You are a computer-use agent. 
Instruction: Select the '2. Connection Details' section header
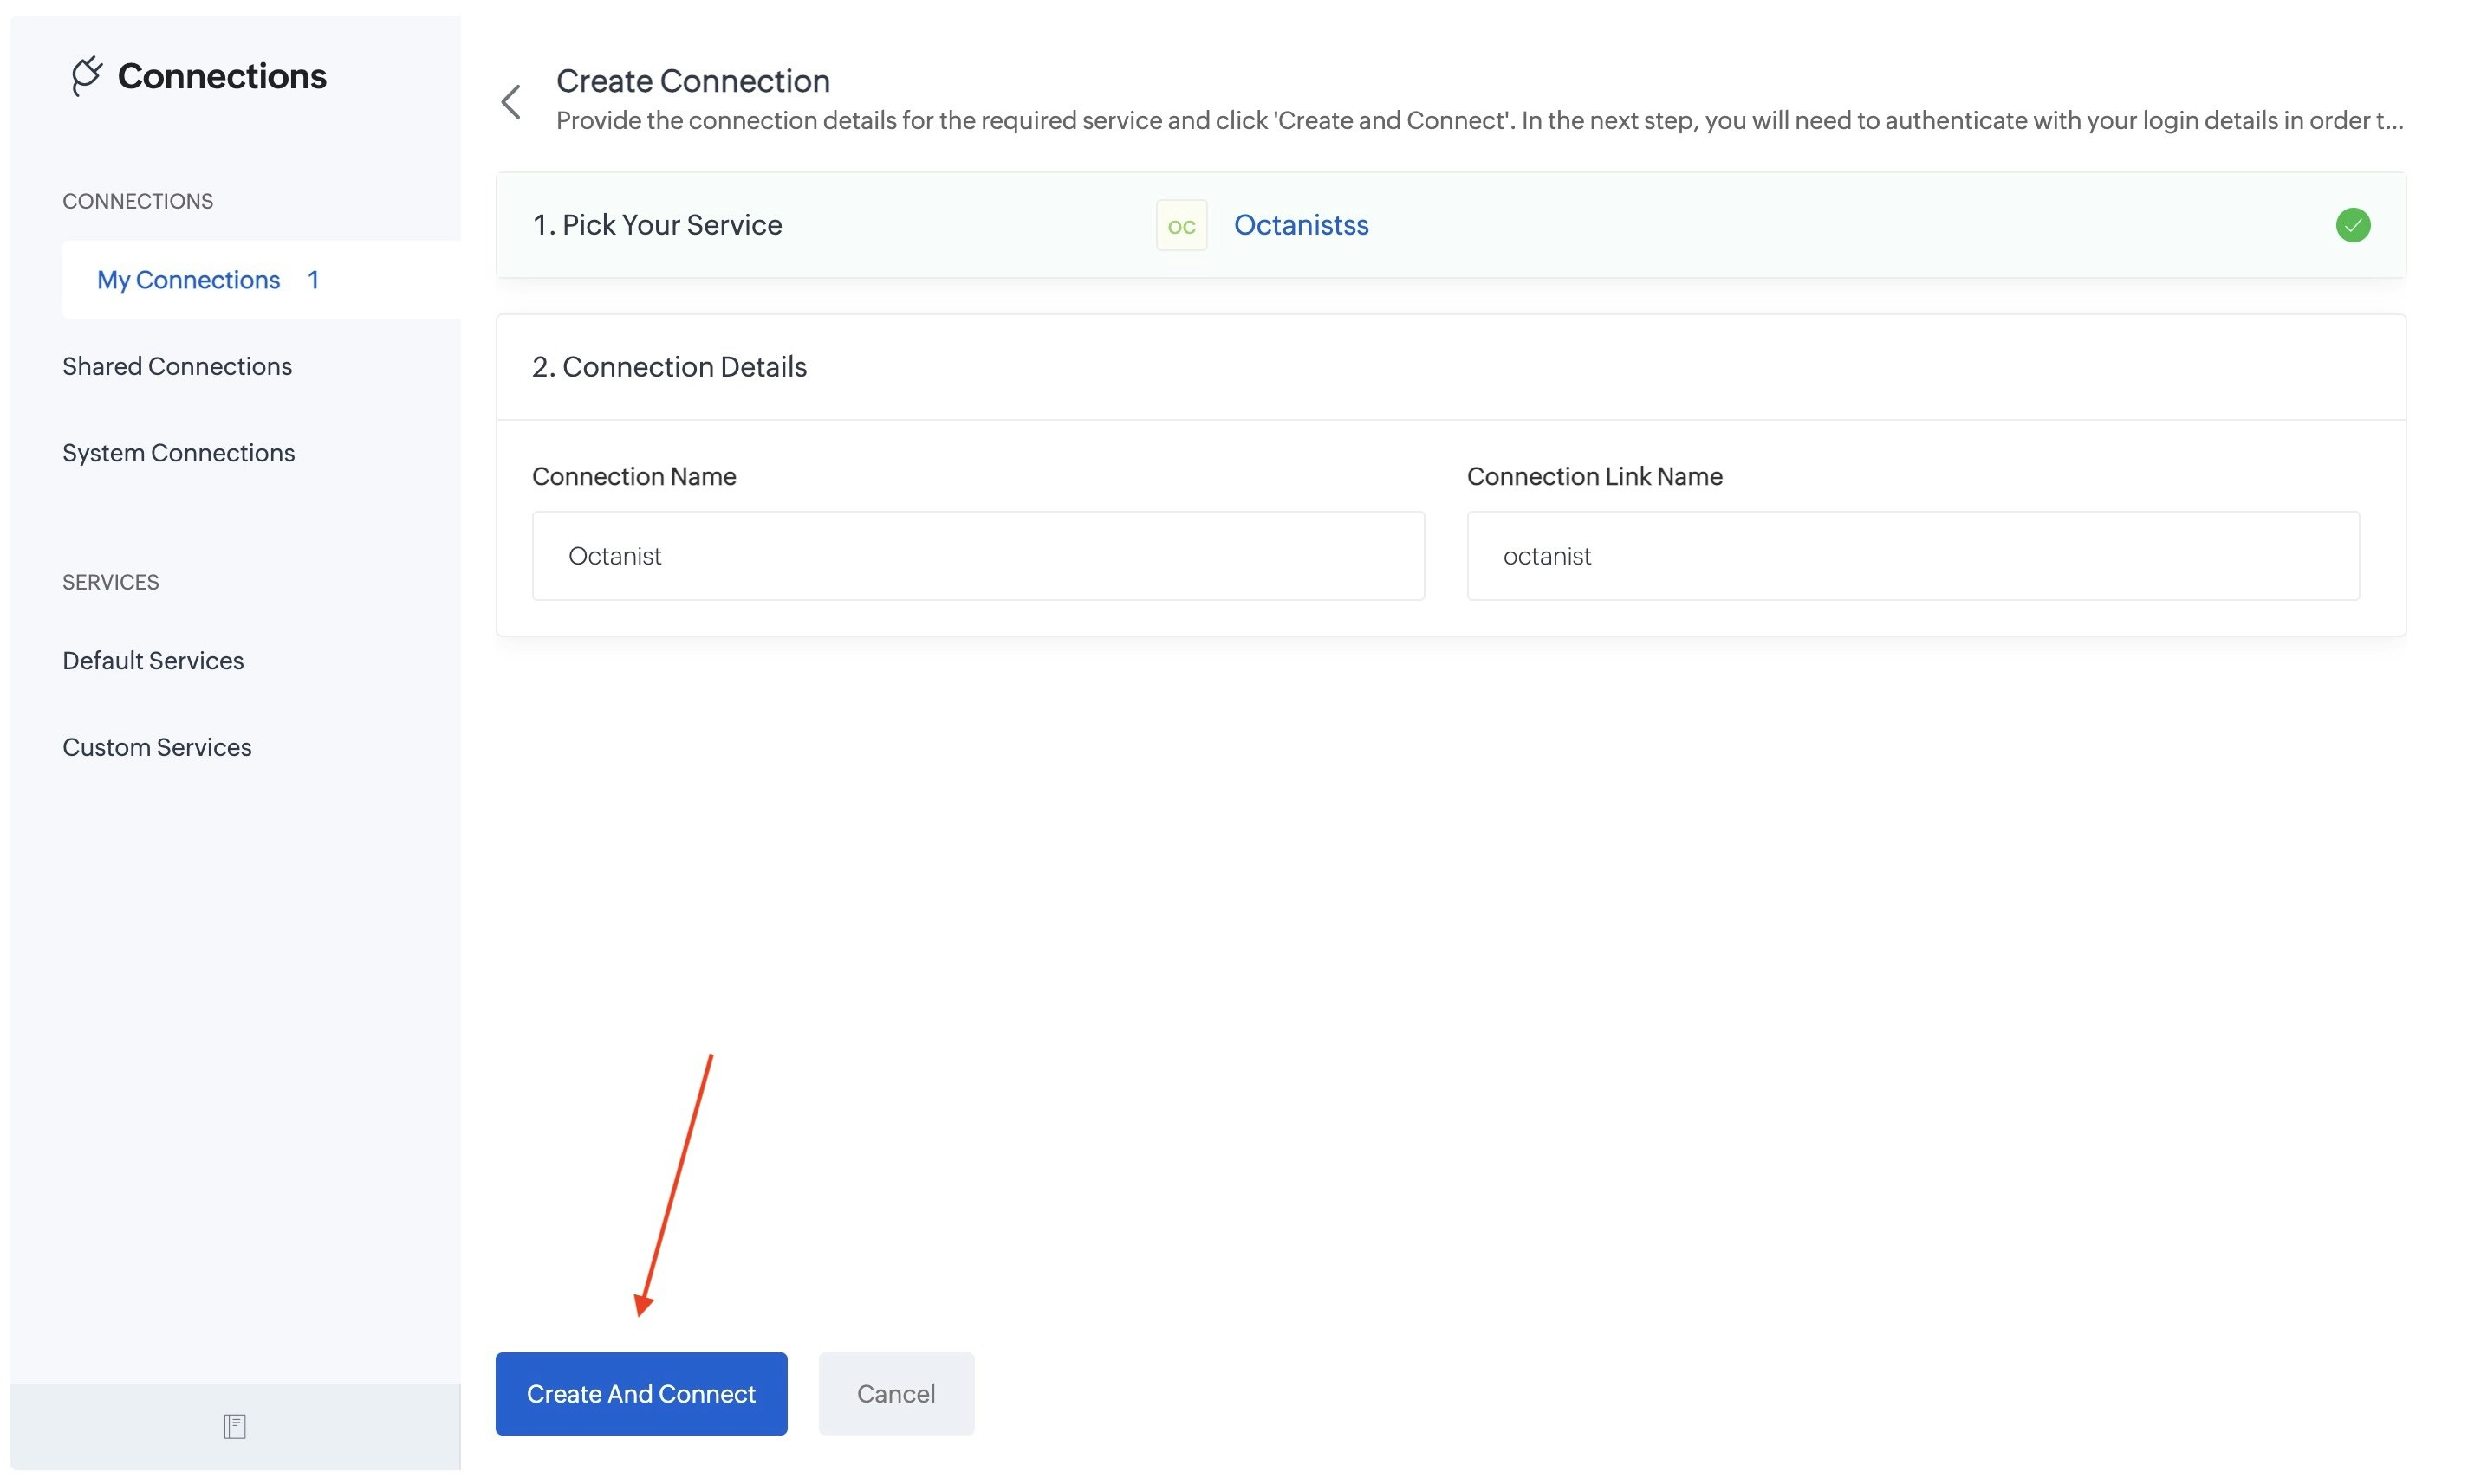[x=668, y=367]
